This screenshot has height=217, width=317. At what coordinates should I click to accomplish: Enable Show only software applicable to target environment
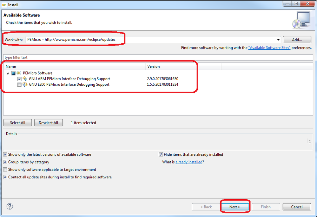click(5, 170)
